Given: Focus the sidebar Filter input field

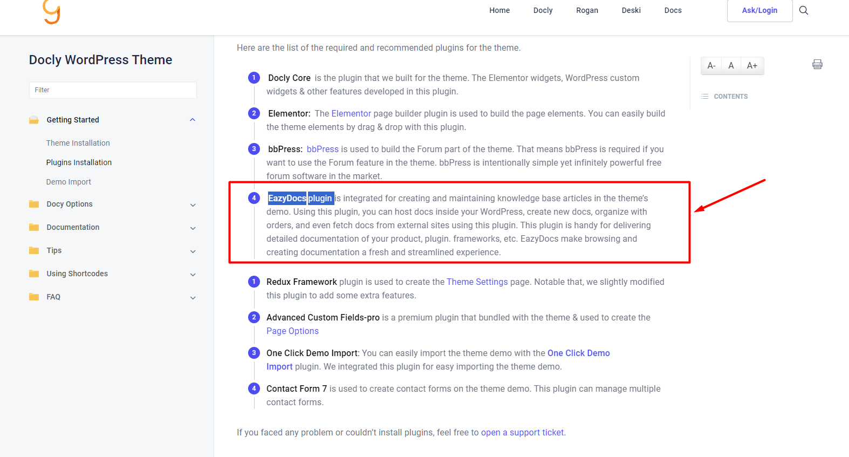Looking at the screenshot, I should [113, 90].
